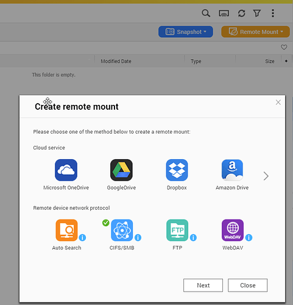Open the search magnifier tool
Viewport: 293px width, 305px height.
point(206,13)
